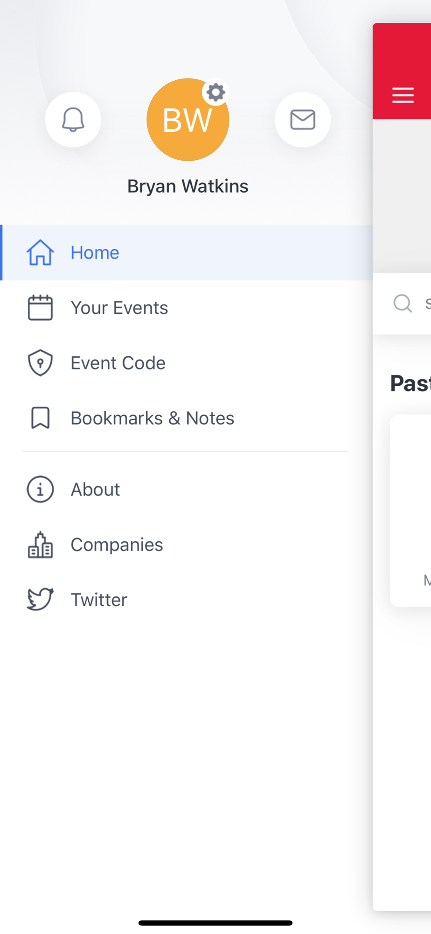Screen dimensions: 431x934
Task: Click the Bookmarks & Notes bookmark icon
Action: pyautogui.click(x=40, y=418)
